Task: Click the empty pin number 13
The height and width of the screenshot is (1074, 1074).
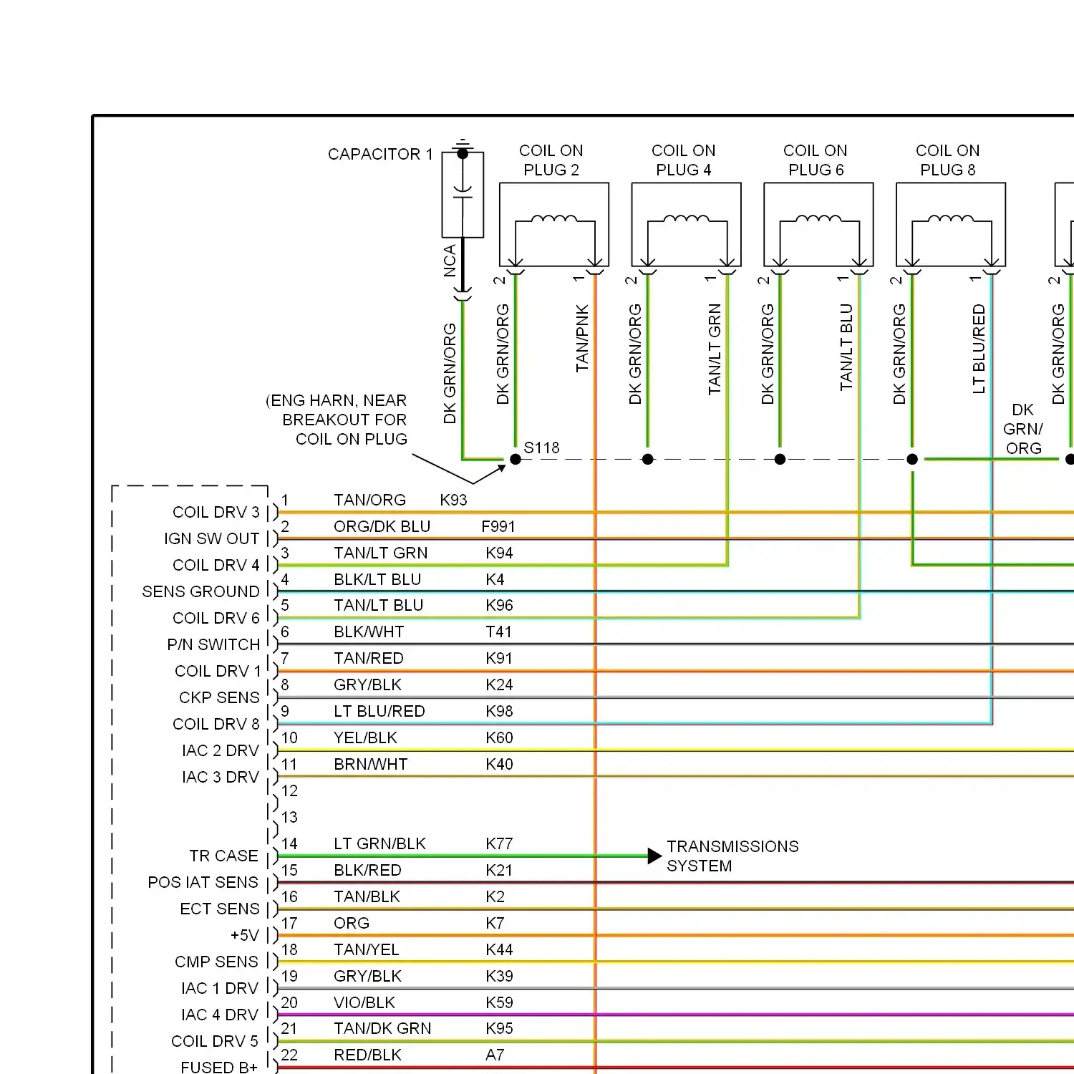Action: click(289, 817)
